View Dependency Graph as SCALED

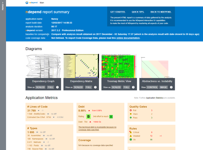(x=40, y=87)
